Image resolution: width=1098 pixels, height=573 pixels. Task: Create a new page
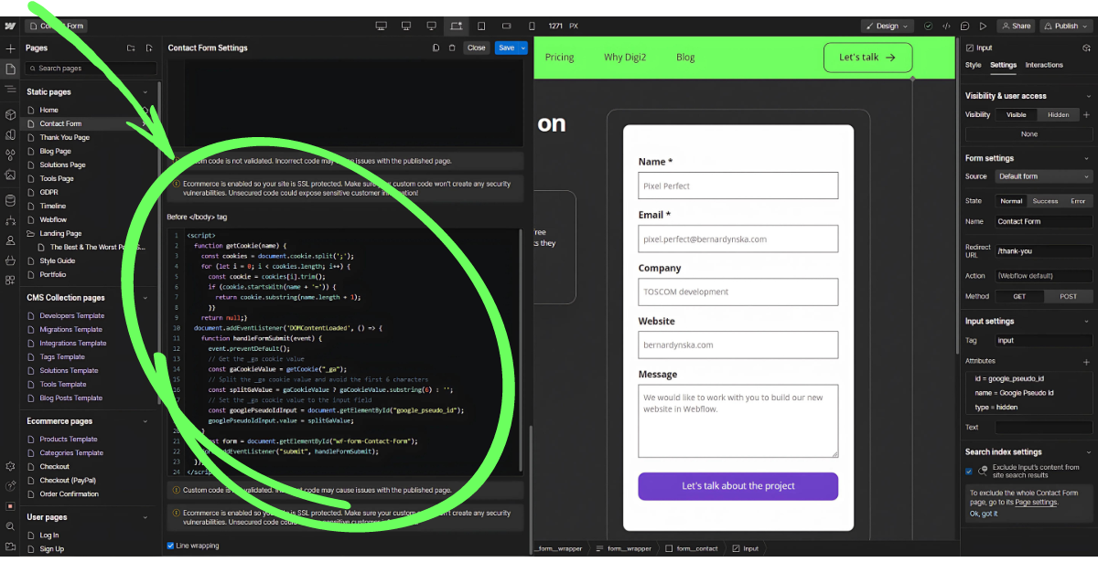147,48
